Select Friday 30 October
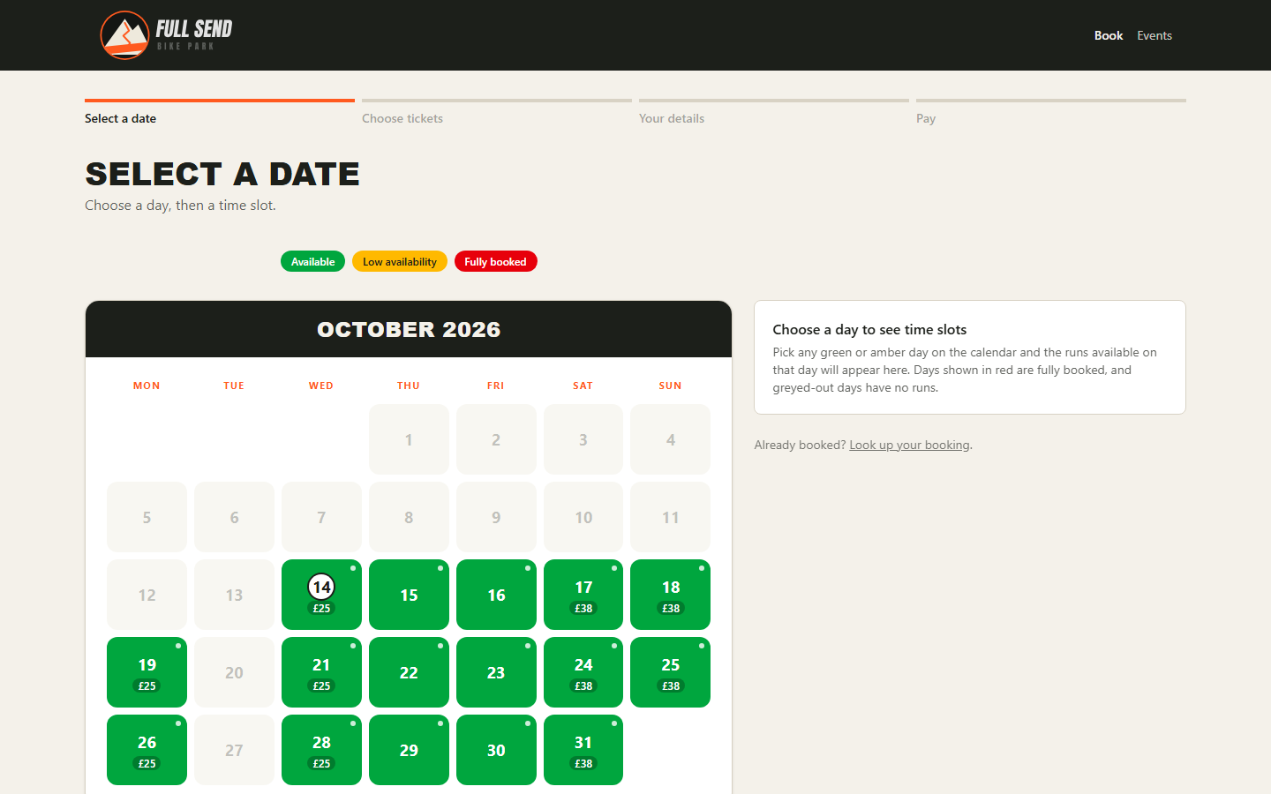The width and height of the screenshot is (1271, 794). coord(496,750)
